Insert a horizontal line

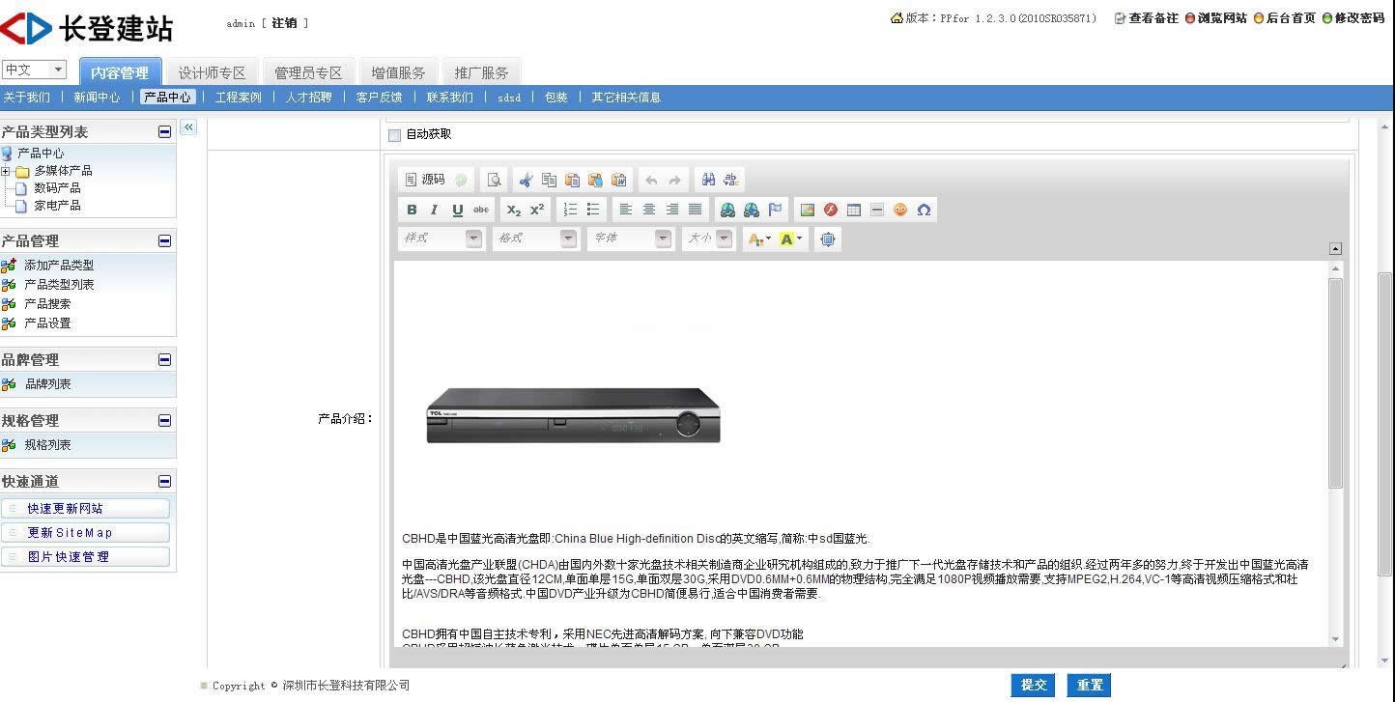(877, 210)
